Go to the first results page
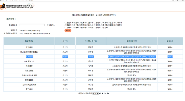185x101 pixels. coord(100,93)
